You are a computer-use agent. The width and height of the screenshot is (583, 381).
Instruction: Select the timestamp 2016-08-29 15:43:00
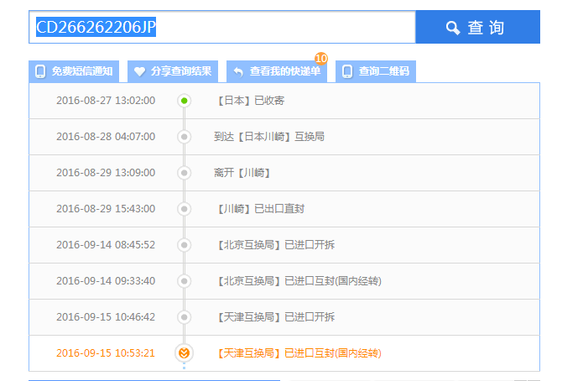tap(106, 209)
